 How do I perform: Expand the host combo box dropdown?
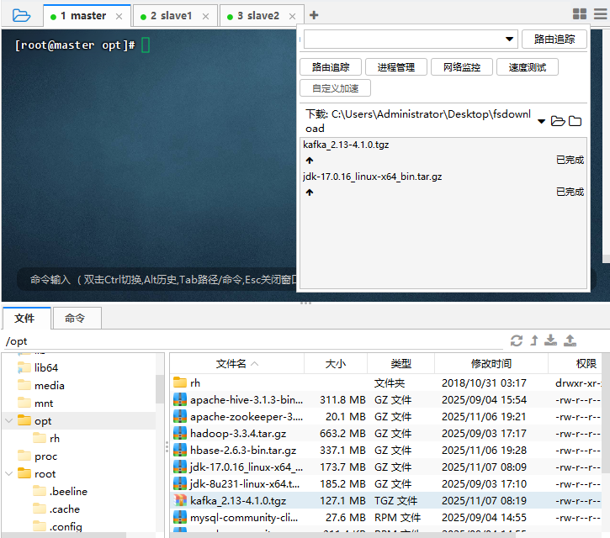coord(509,39)
